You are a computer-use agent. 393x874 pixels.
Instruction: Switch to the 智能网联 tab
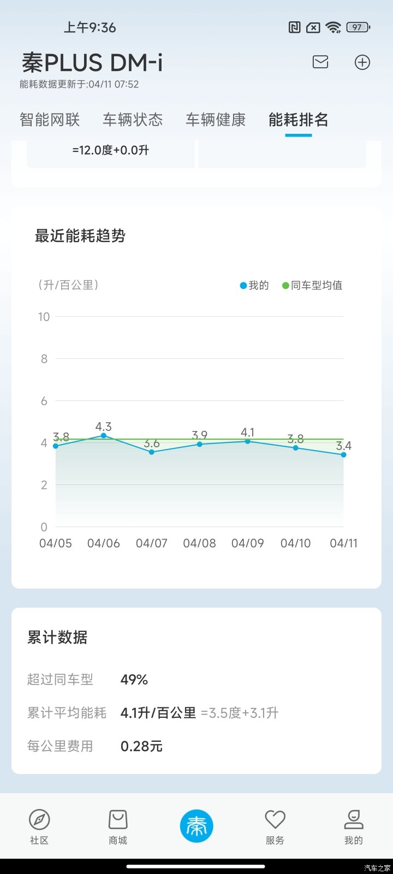pos(50,120)
